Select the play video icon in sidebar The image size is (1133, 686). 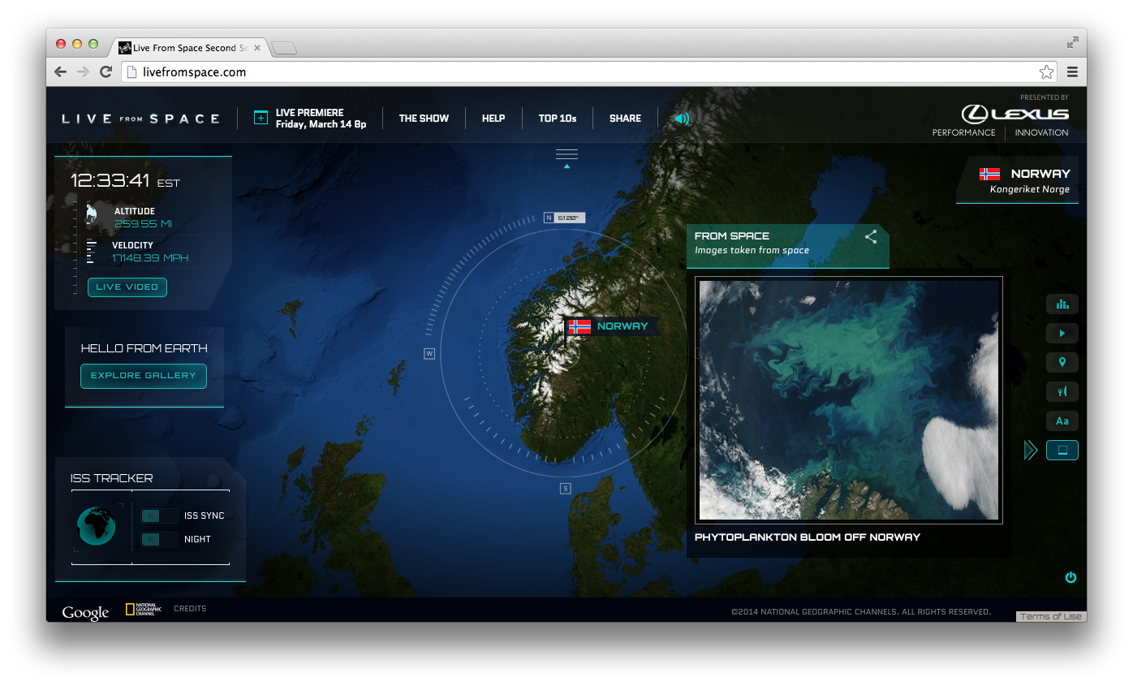pyautogui.click(x=1062, y=333)
